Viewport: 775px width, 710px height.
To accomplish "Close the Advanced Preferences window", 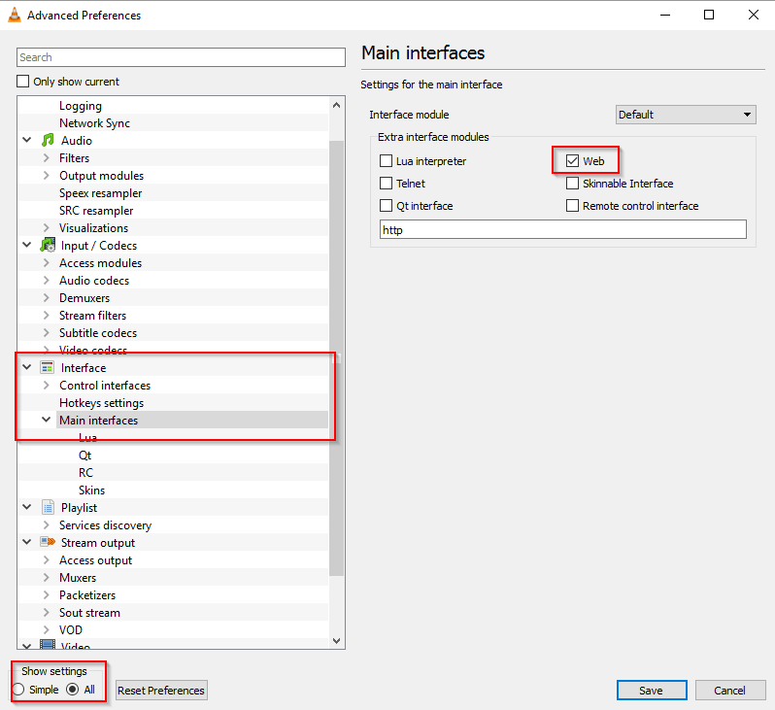I will coord(754,15).
